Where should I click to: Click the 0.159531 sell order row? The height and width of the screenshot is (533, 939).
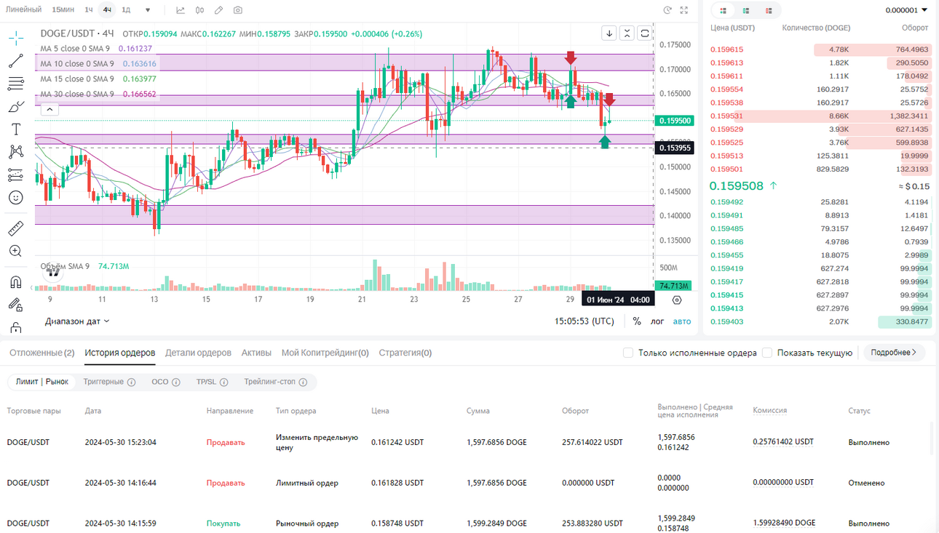[x=820, y=116]
